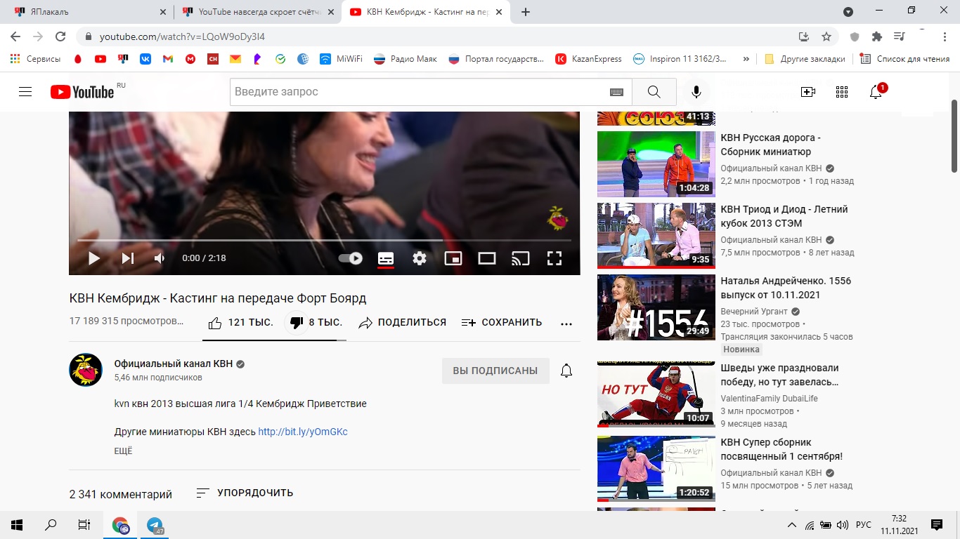Open КВН Русская дорога video thumbnail
This screenshot has height=539, width=960.
[x=656, y=164]
